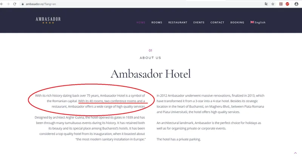This screenshot has height=160, width=302.
Task: Open the English language selector
Action: (258, 23)
